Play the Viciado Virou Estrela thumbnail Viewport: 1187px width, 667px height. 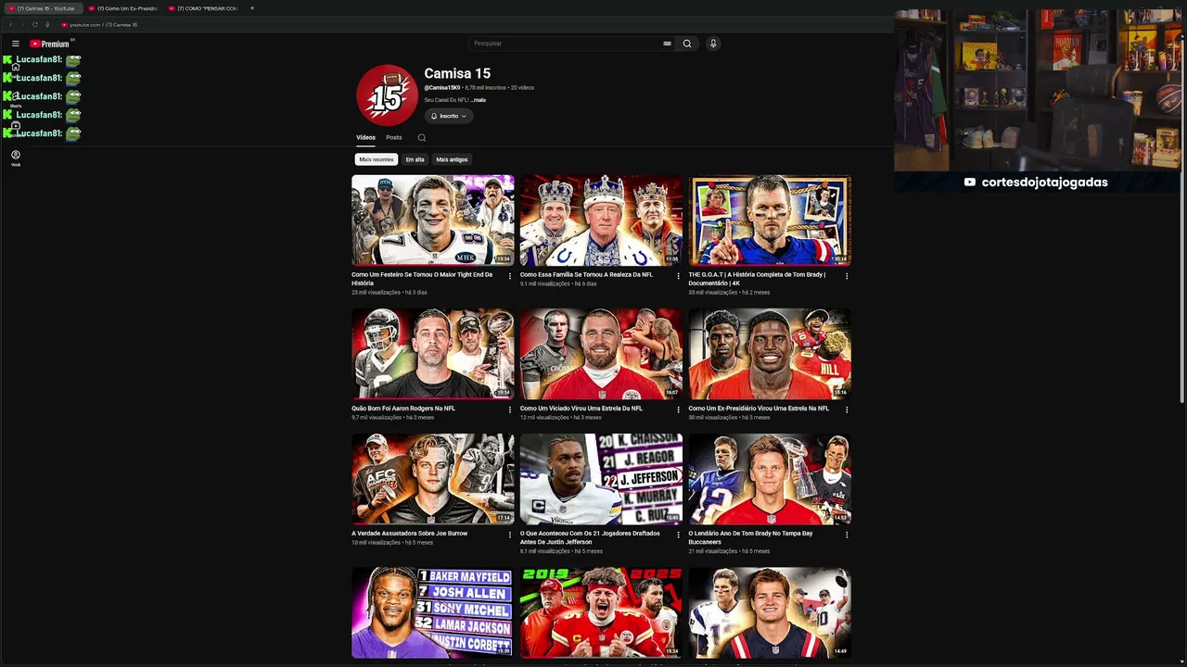pyautogui.click(x=601, y=354)
